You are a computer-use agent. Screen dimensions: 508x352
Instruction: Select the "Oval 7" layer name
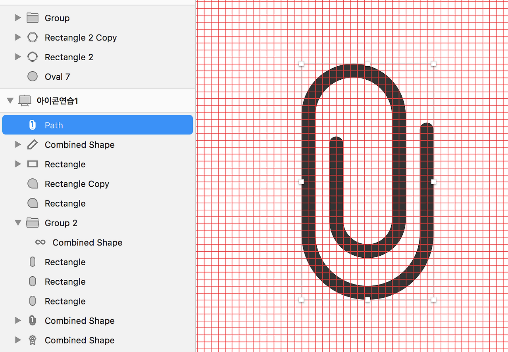(x=58, y=77)
